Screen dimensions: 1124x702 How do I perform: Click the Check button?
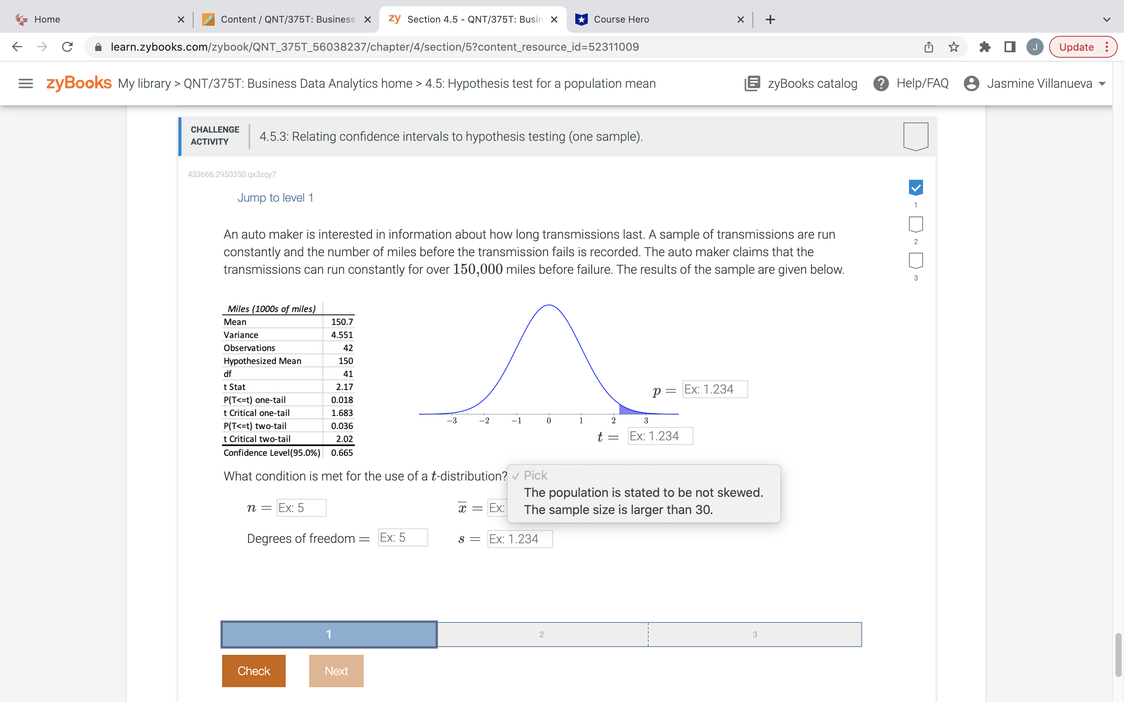point(254,670)
